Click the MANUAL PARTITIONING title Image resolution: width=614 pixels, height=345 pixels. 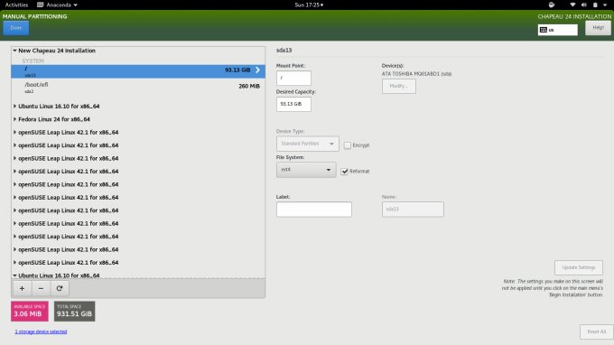pos(35,16)
